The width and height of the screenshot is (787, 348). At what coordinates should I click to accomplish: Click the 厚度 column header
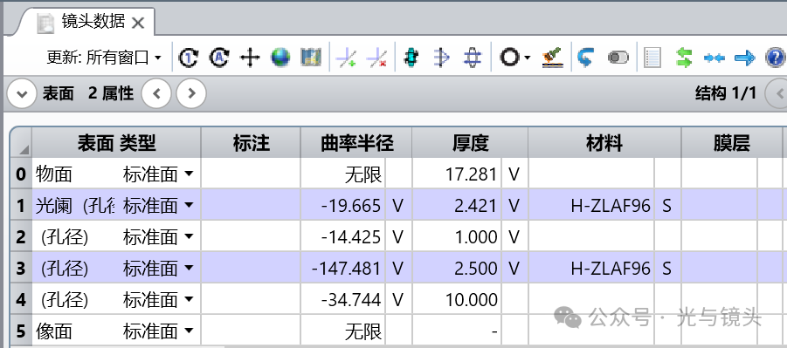point(470,143)
